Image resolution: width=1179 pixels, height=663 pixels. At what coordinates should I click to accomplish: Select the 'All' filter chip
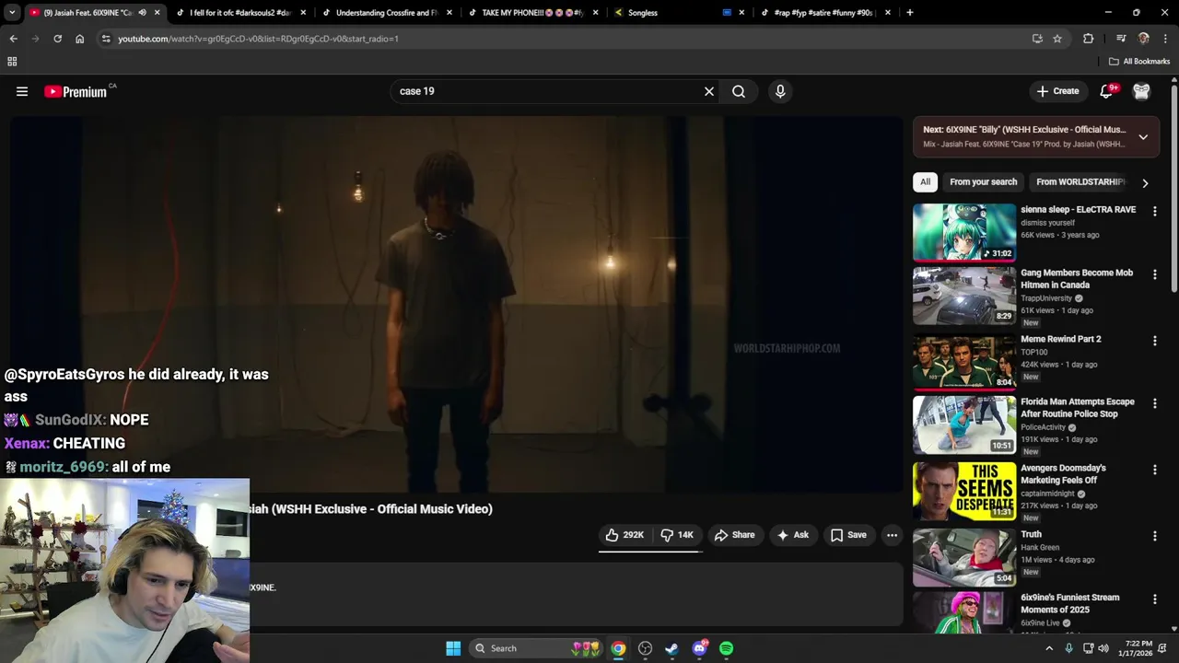925,181
